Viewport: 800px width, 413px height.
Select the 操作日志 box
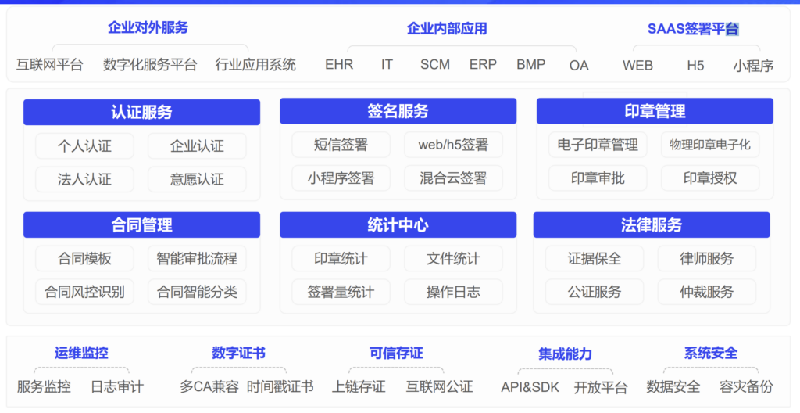click(453, 293)
